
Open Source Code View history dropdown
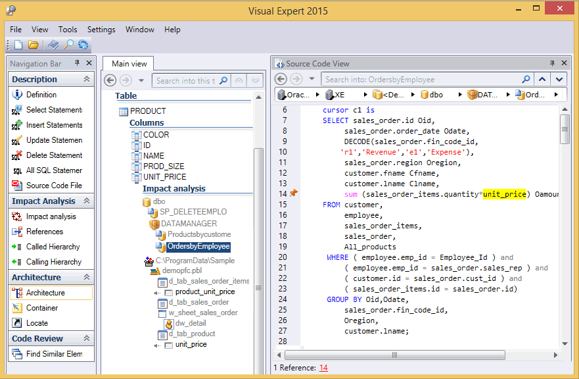pos(312,79)
